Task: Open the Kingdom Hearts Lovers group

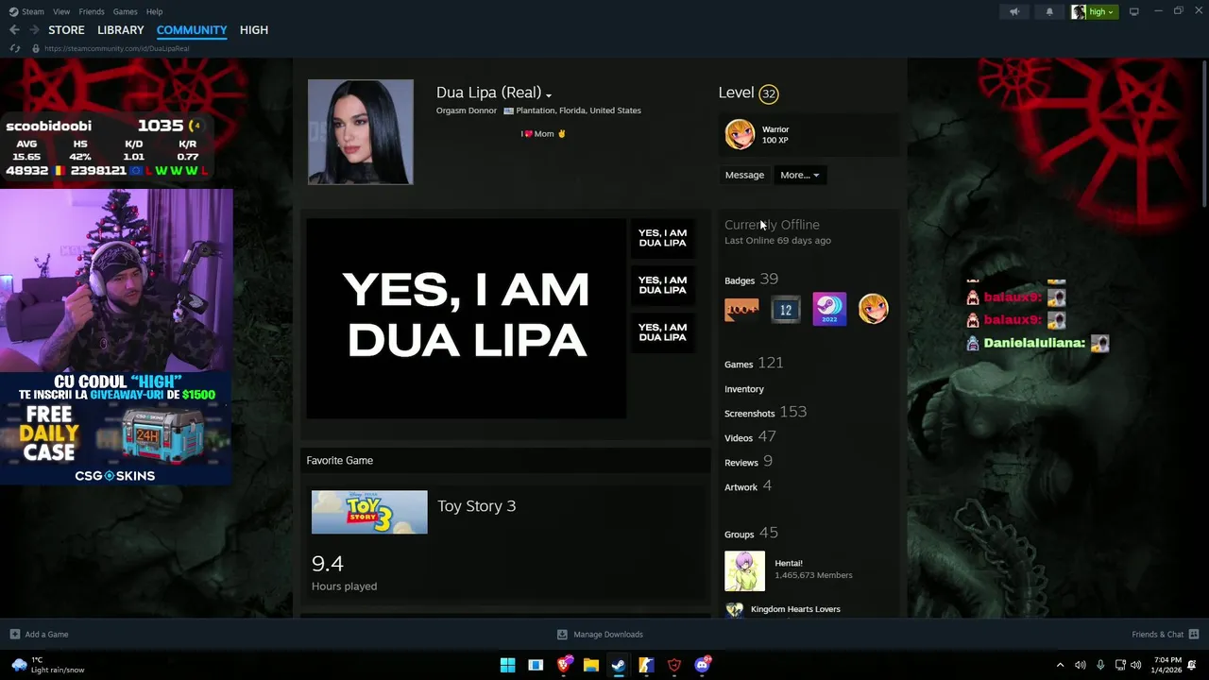Action: 795,609
